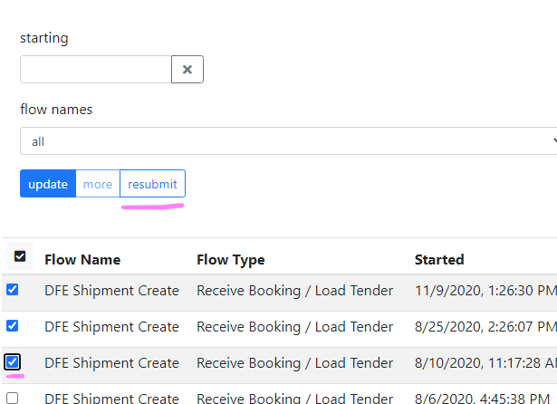Click the resubmit button
The width and height of the screenshot is (557, 404).
tap(152, 184)
